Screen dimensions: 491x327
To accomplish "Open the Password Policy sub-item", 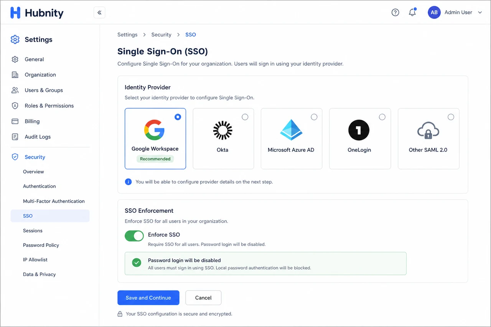I will point(41,245).
